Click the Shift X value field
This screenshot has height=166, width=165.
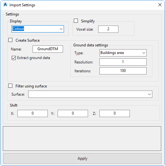point(33,113)
